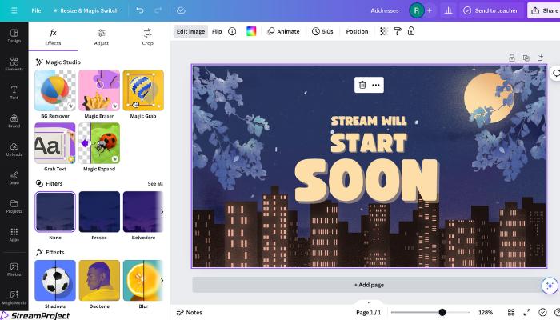This screenshot has width=560, height=320.
Task: Apply the Blur effect
Action: coord(142,280)
